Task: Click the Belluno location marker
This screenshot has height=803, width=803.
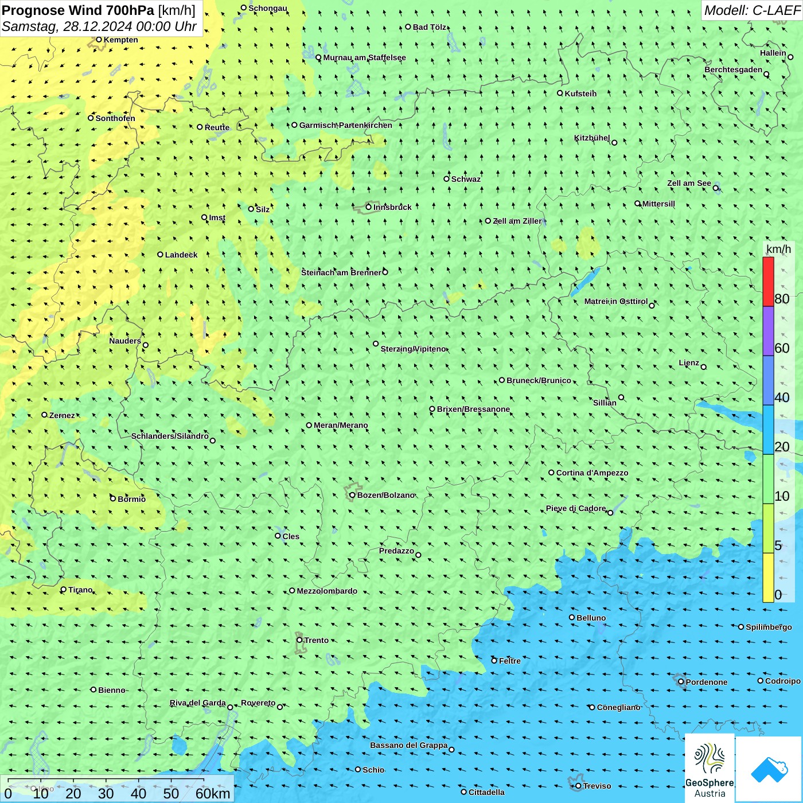Action: pyautogui.click(x=572, y=617)
